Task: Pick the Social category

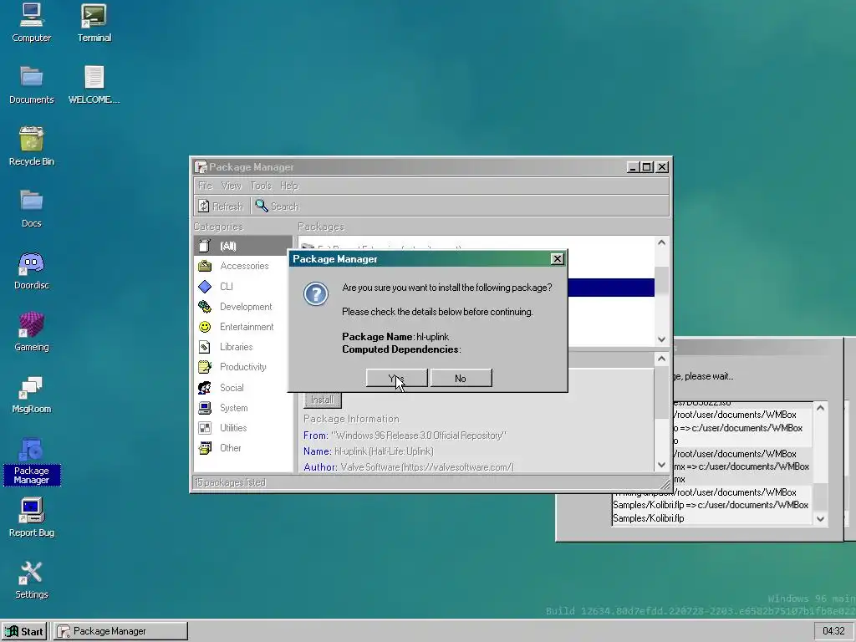Action: [243, 388]
